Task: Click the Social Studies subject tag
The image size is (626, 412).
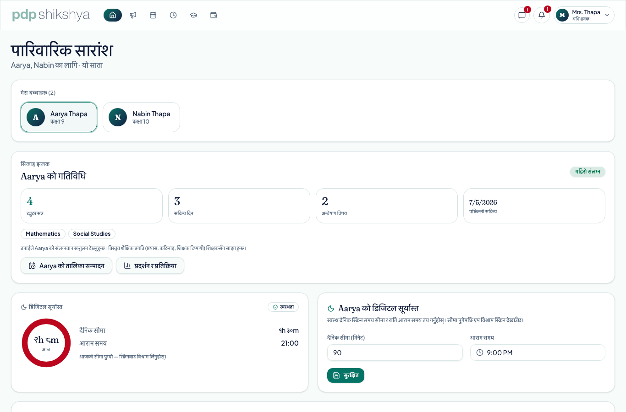Action: click(92, 234)
